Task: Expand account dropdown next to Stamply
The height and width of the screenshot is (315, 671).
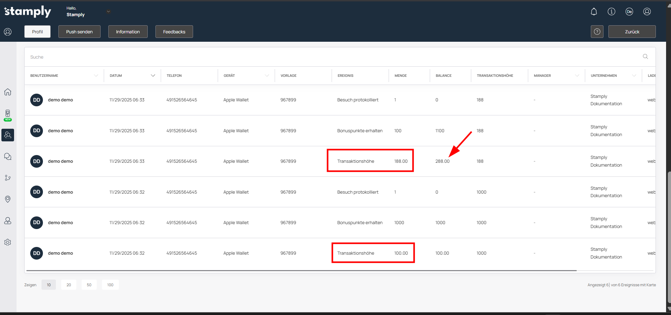Action: 109,12
